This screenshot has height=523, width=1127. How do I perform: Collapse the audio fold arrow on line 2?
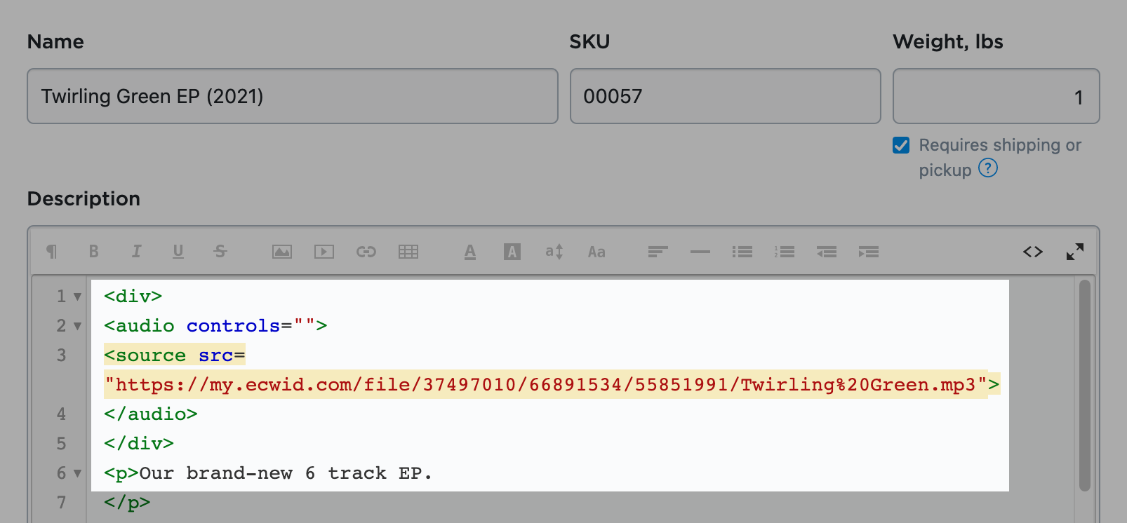77,326
